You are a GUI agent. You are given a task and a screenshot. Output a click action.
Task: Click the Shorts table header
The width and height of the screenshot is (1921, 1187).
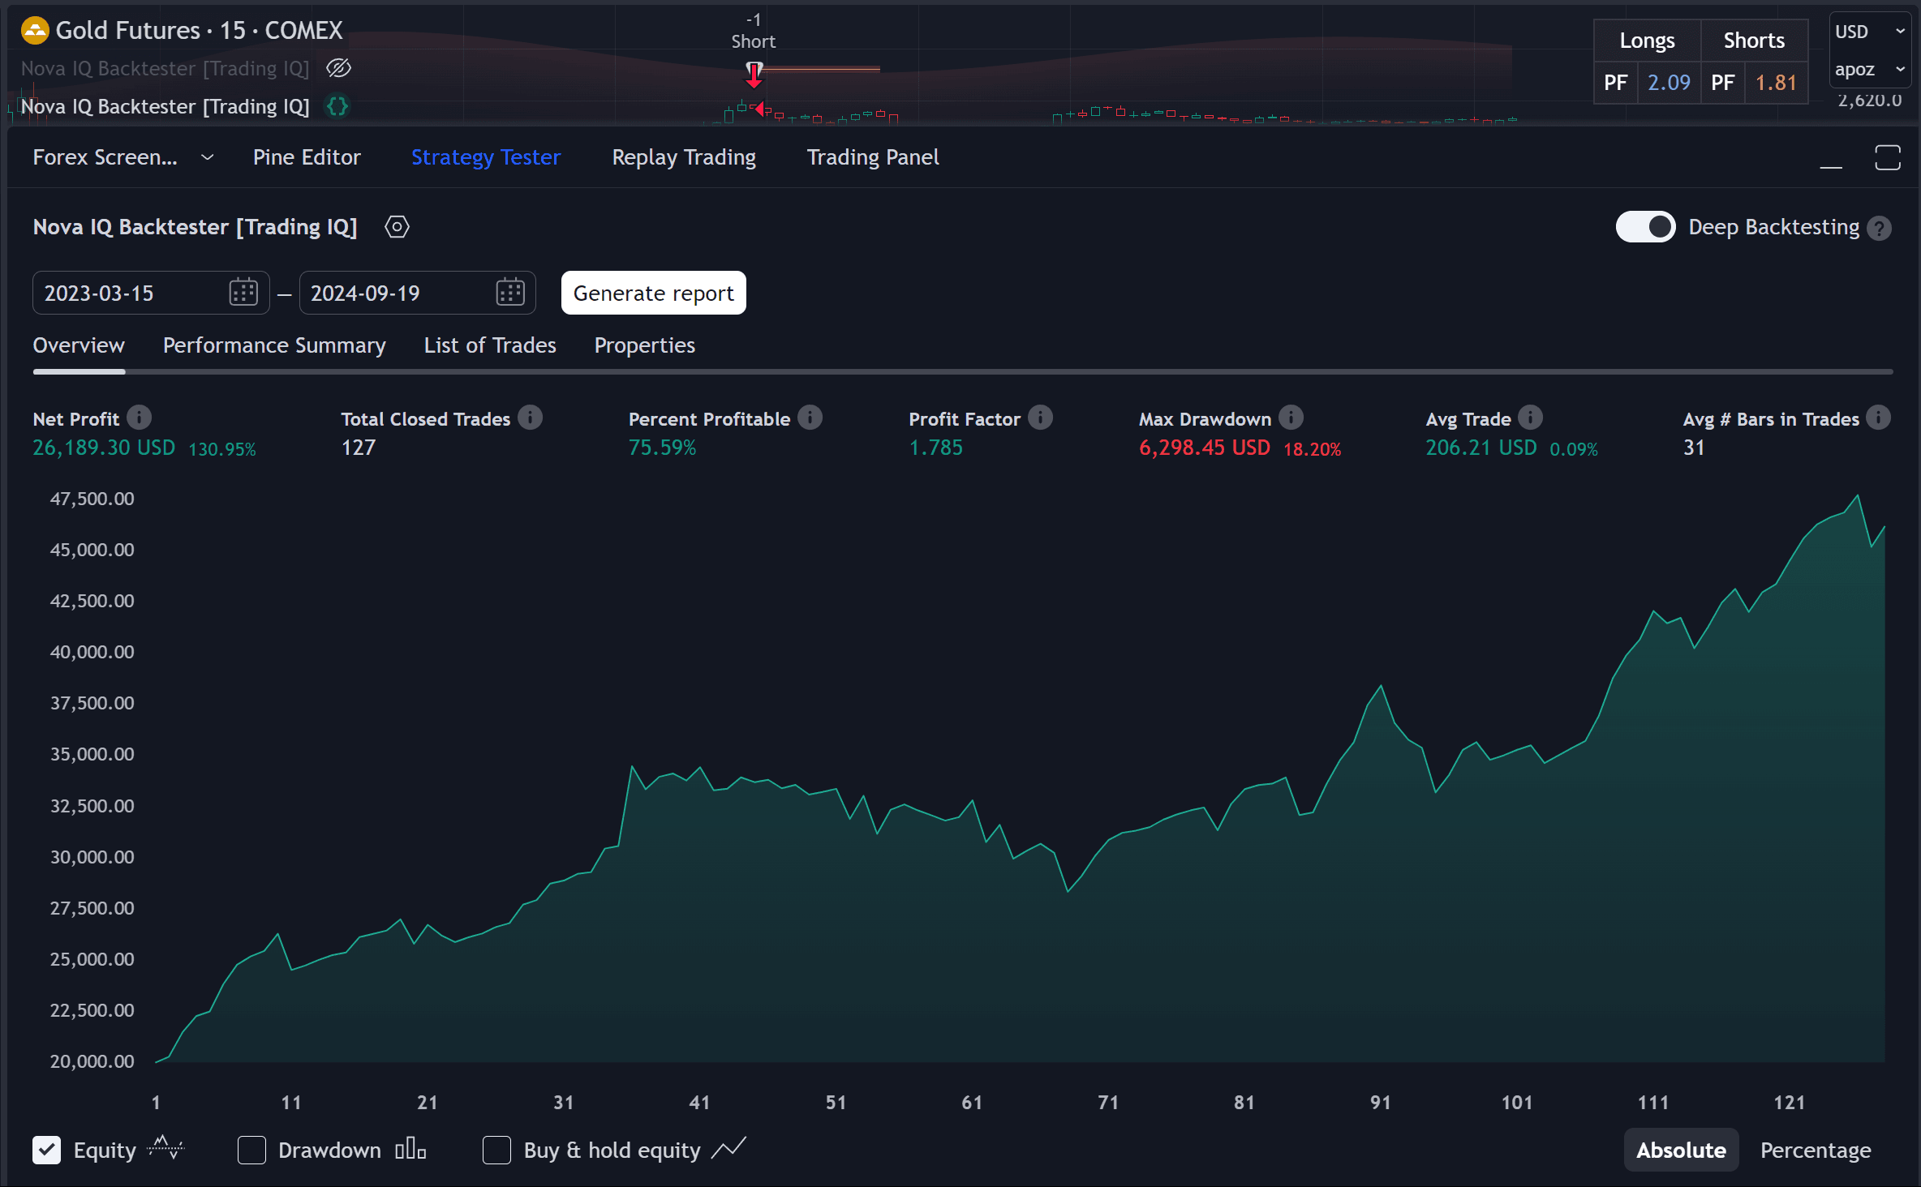click(1754, 41)
